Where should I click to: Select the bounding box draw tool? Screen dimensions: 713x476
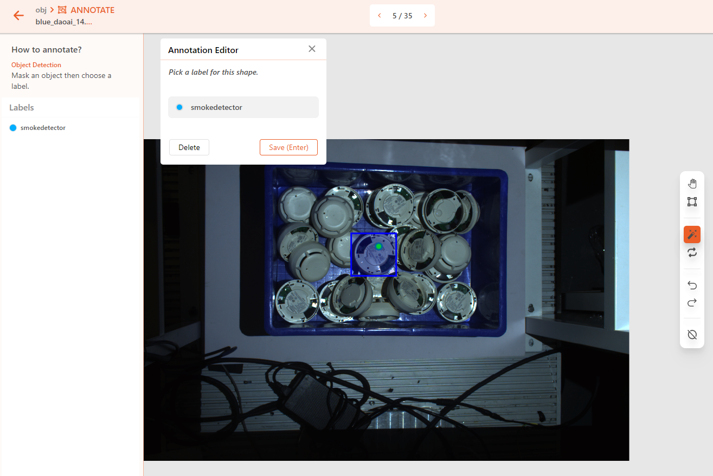692,202
